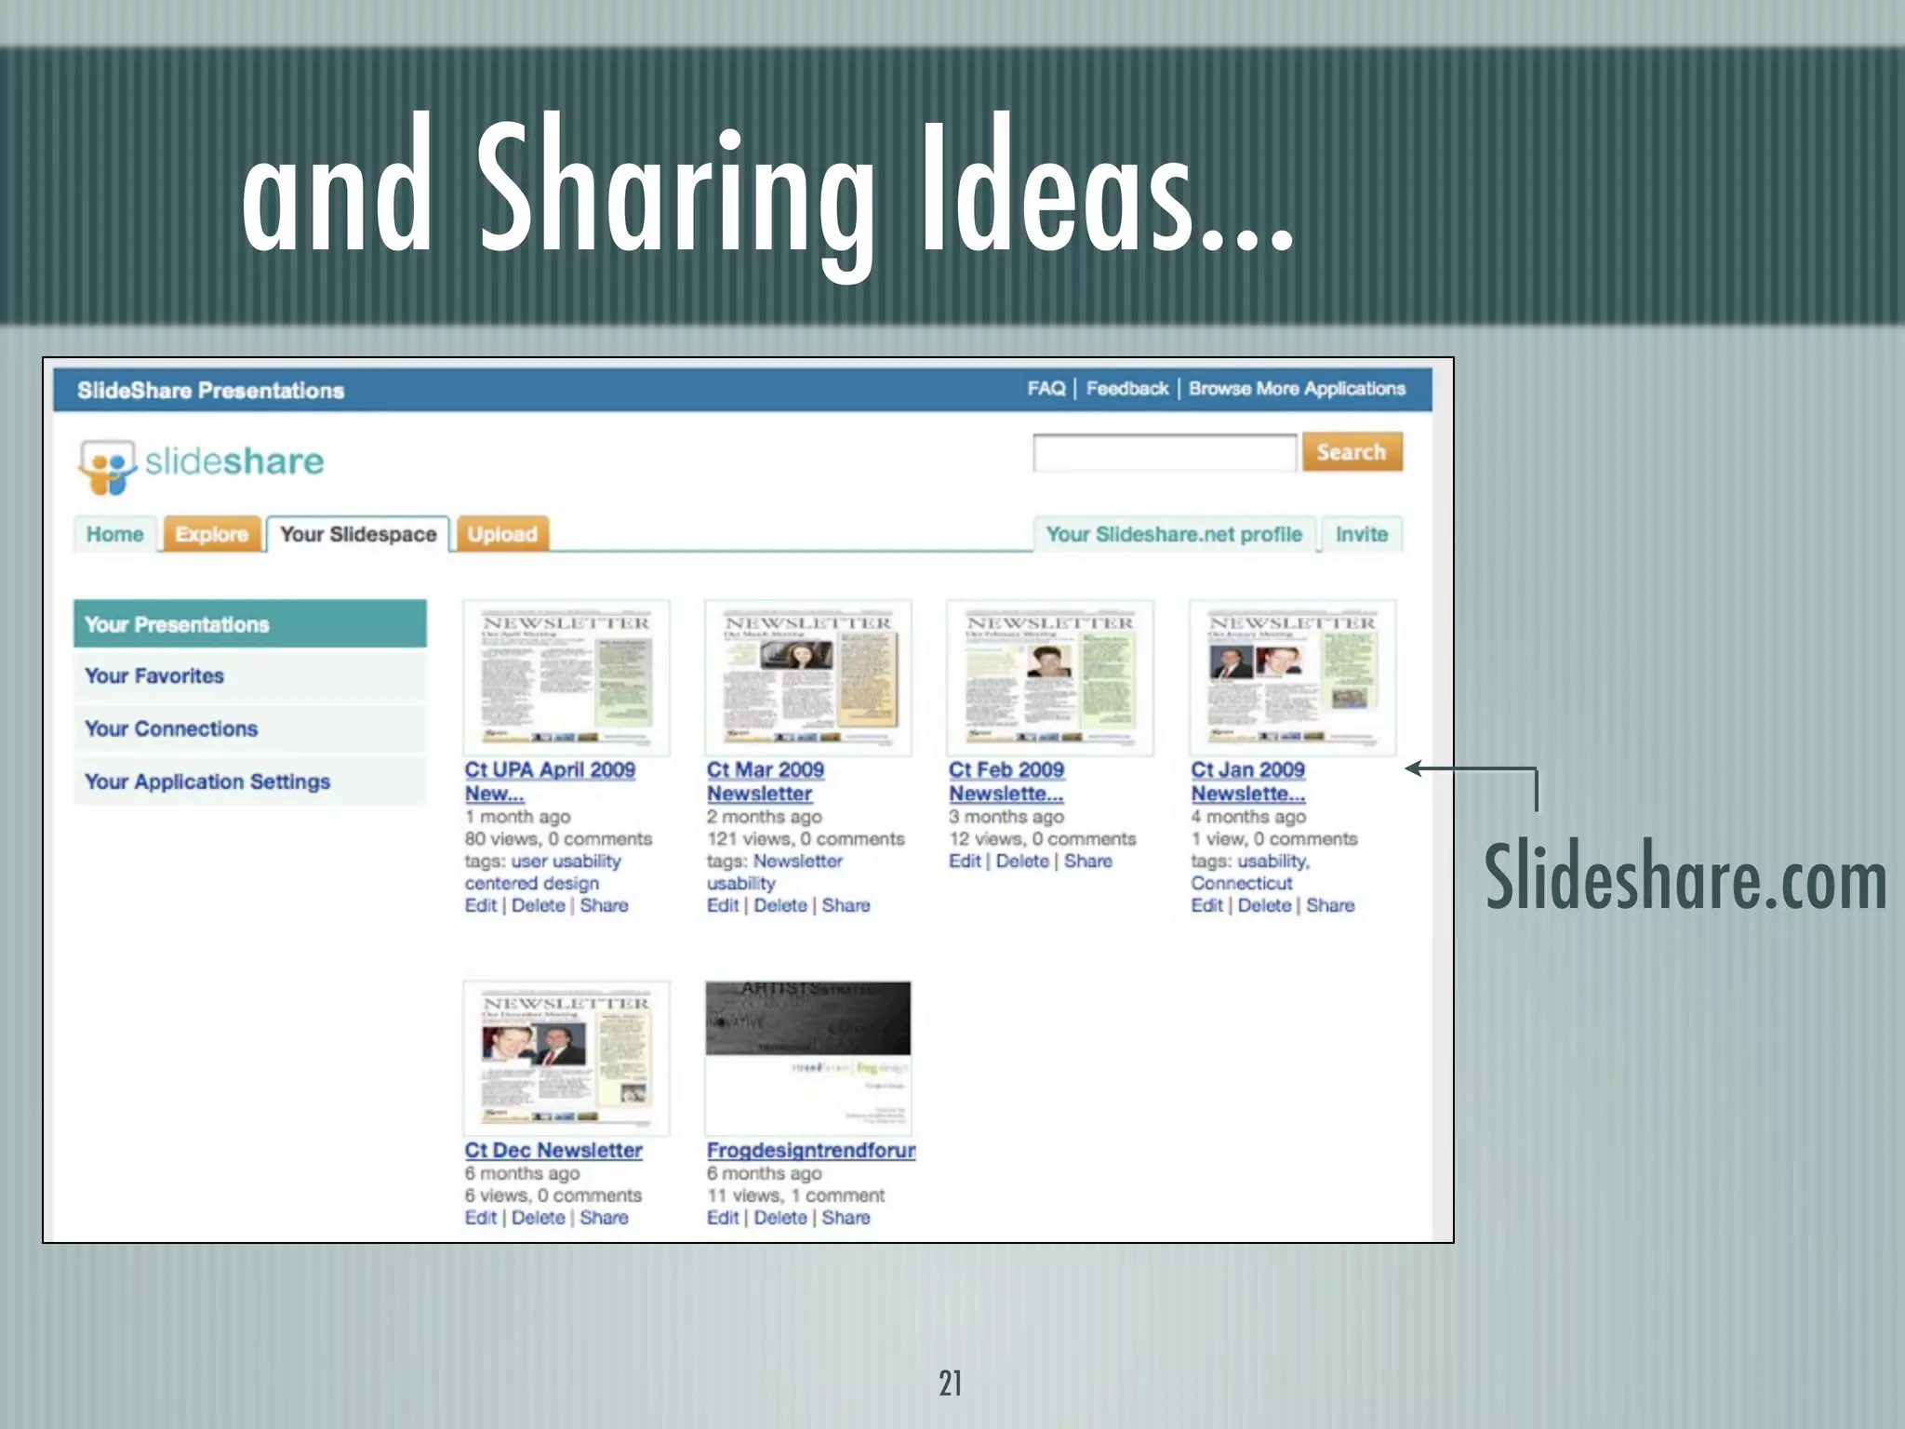Share the Ct UPA April 2009 presentation
This screenshot has height=1429, width=1905.
point(605,905)
